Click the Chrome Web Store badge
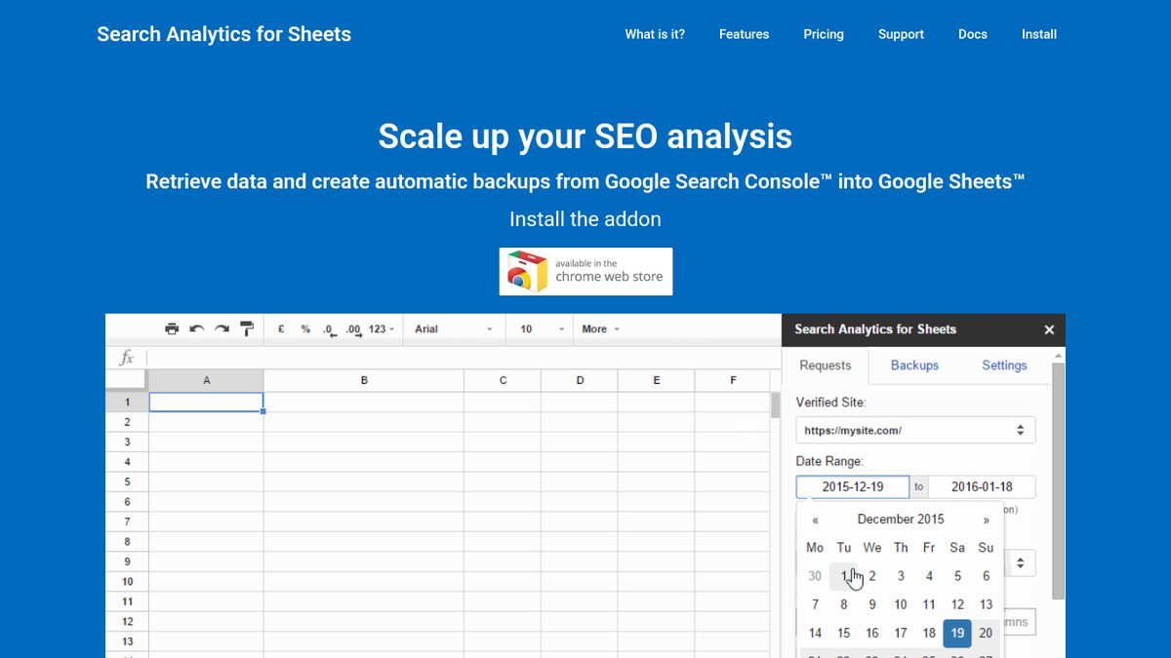Image resolution: width=1171 pixels, height=658 pixels. pos(585,271)
